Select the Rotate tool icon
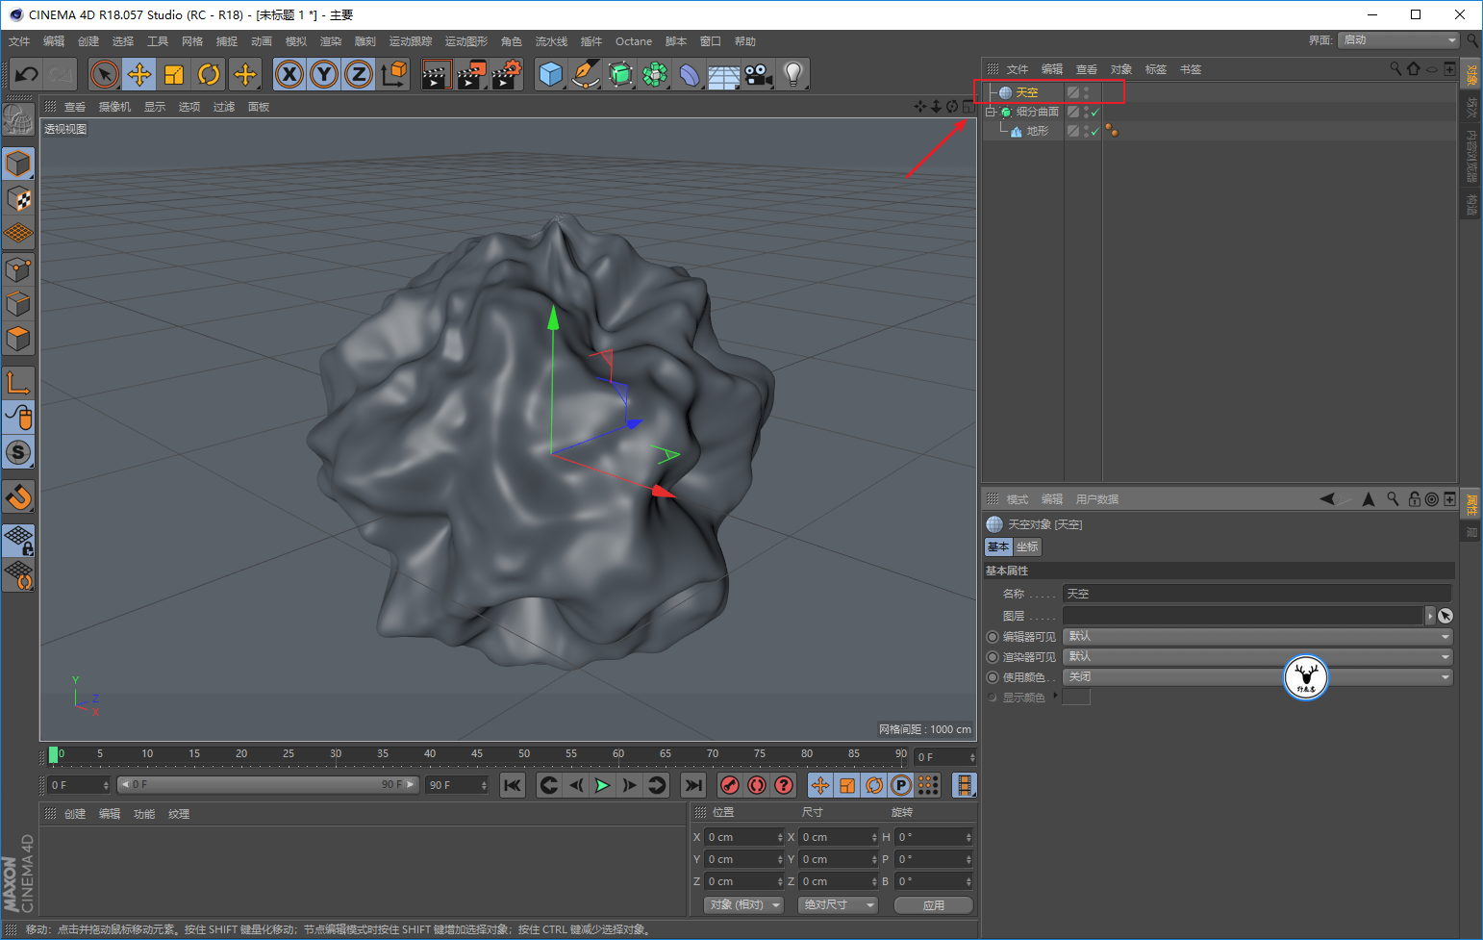This screenshot has height=940, width=1483. (209, 74)
